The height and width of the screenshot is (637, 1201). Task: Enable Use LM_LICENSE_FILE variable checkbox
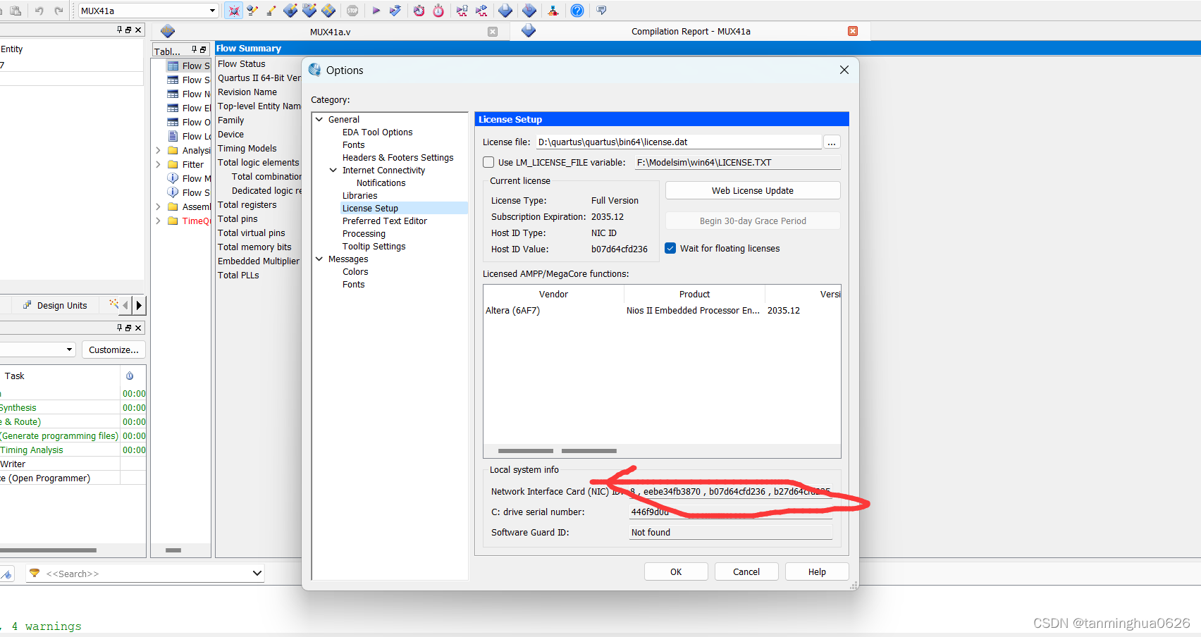[488, 162]
